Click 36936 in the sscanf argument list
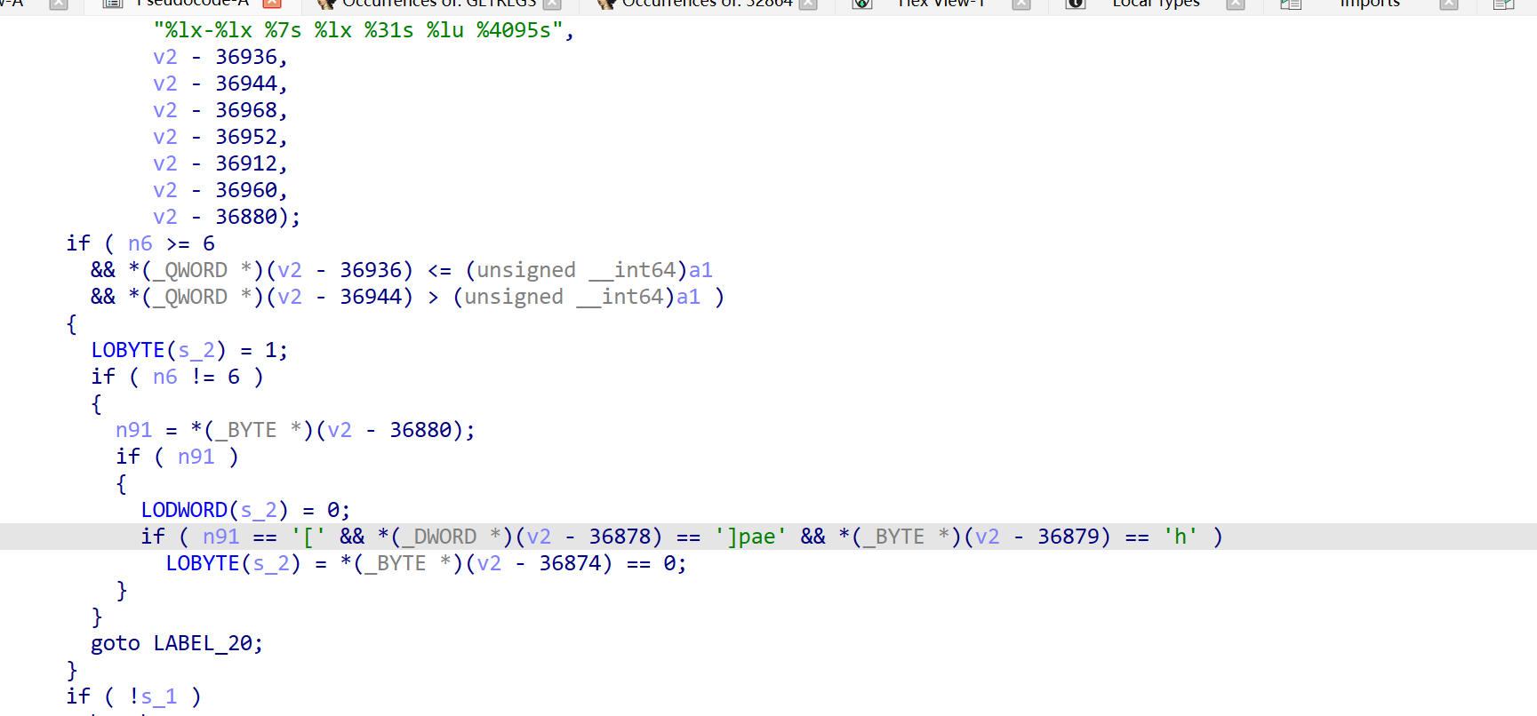The width and height of the screenshot is (1537, 716). [x=246, y=57]
